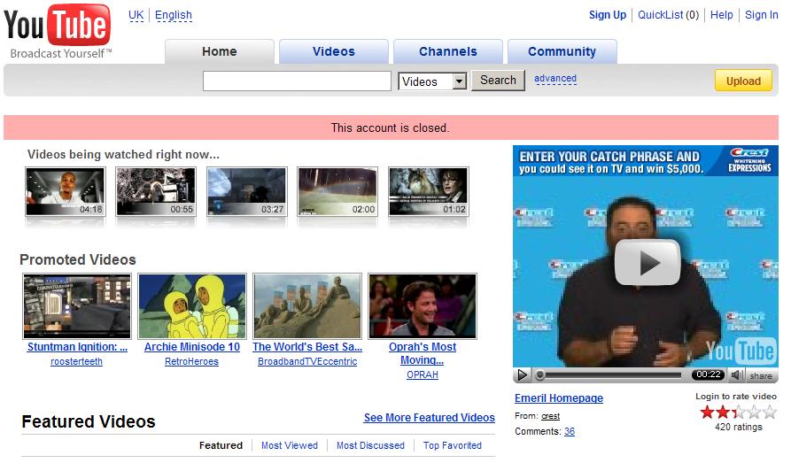791x463 pixels.
Task: Focus the search text field
Action: click(x=297, y=81)
